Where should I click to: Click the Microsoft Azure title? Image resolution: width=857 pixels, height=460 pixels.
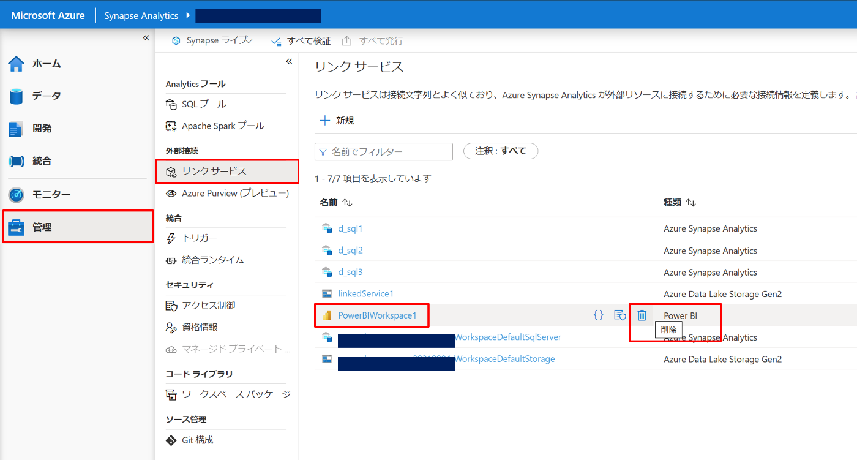(48, 15)
